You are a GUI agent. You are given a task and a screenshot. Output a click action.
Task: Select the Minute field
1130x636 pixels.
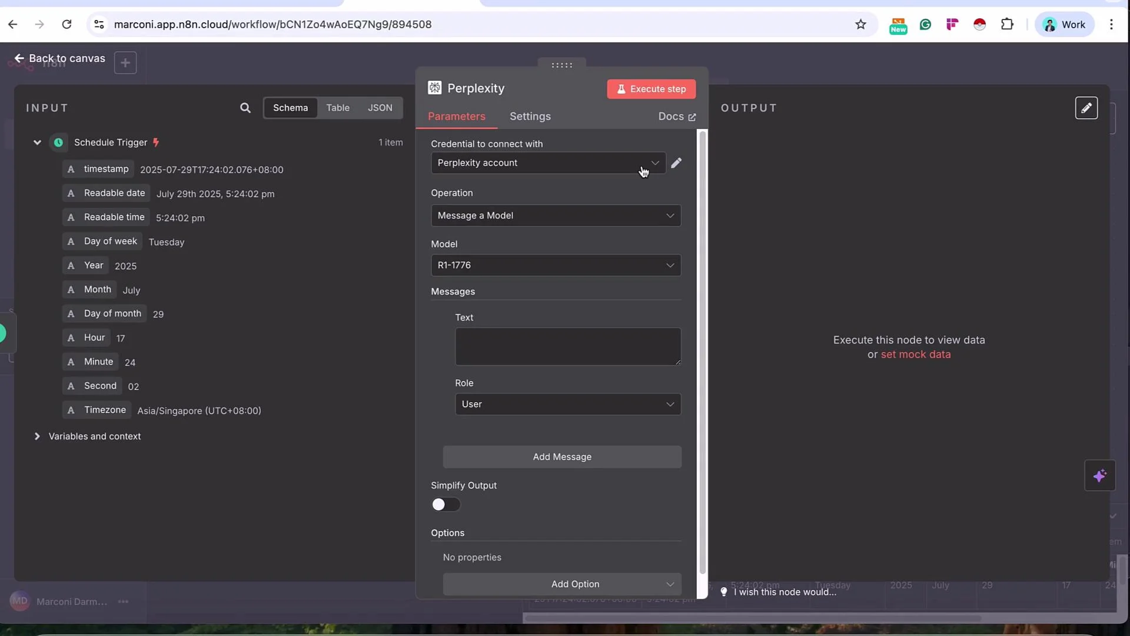pos(91,362)
